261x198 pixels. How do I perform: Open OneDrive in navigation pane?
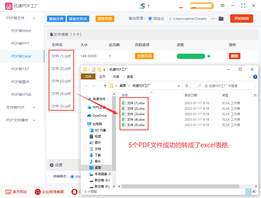coord(97,116)
